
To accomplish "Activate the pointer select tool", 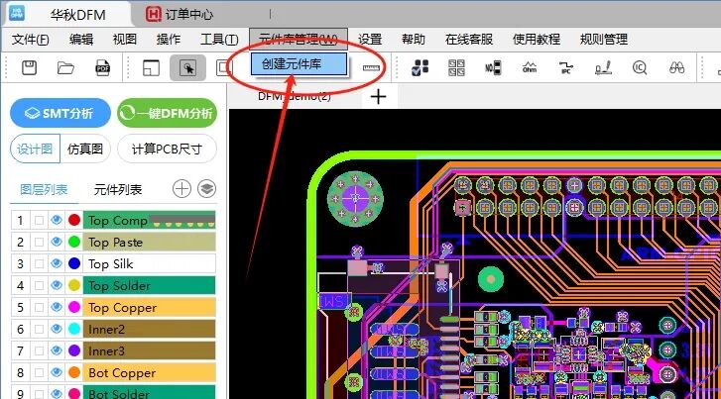I will 188,68.
